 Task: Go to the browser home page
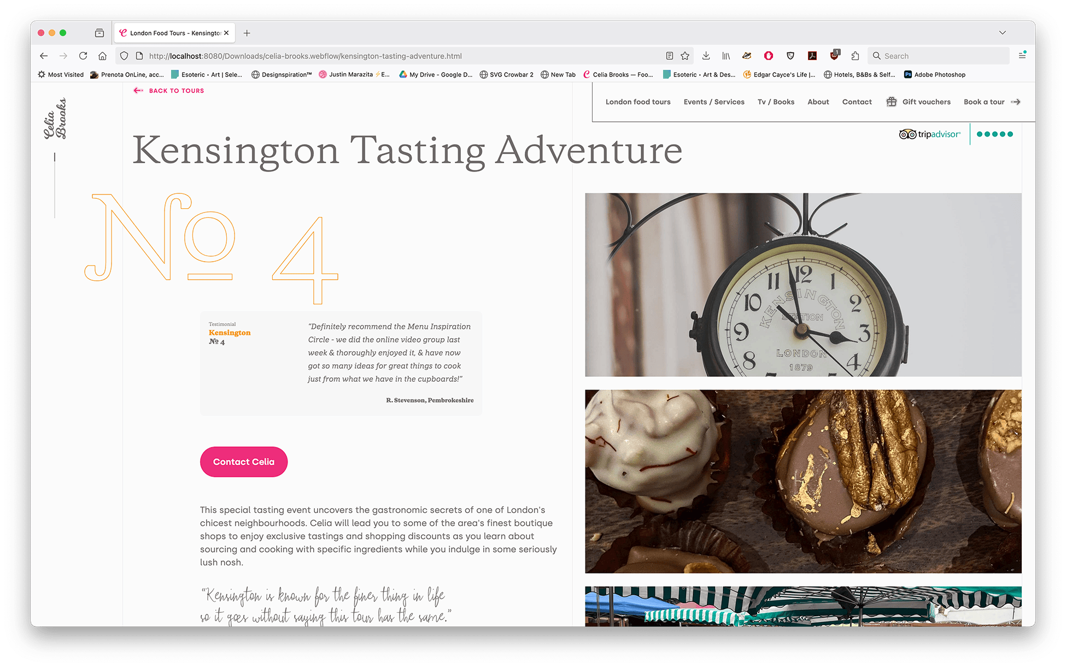[102, 56]
